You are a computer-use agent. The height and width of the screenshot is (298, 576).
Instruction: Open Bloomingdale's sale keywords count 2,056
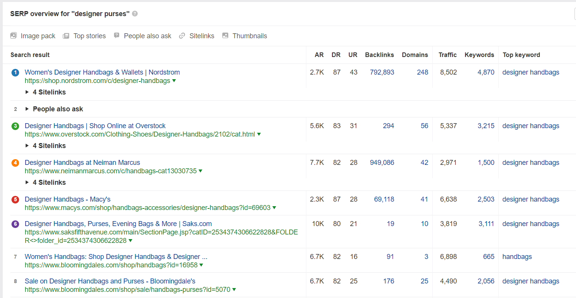(x=486, y=281)
